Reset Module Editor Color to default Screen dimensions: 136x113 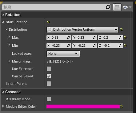[x=122, y=106]
